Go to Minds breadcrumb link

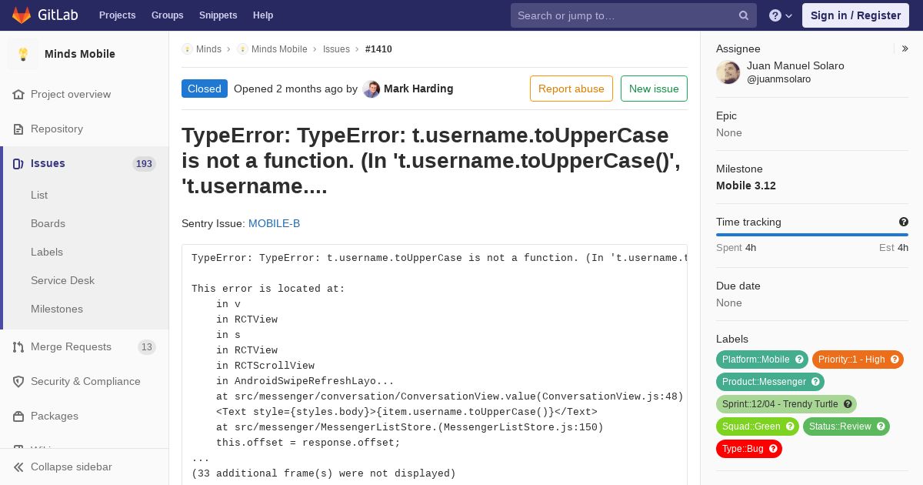coord(208,48)
